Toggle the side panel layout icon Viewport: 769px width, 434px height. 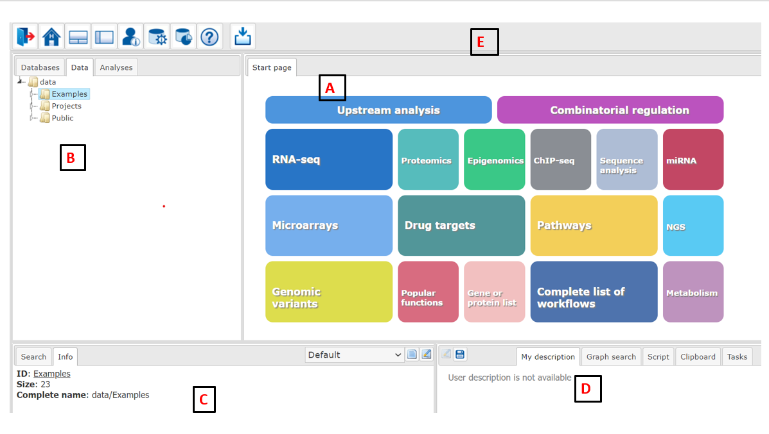click(105, 36)
